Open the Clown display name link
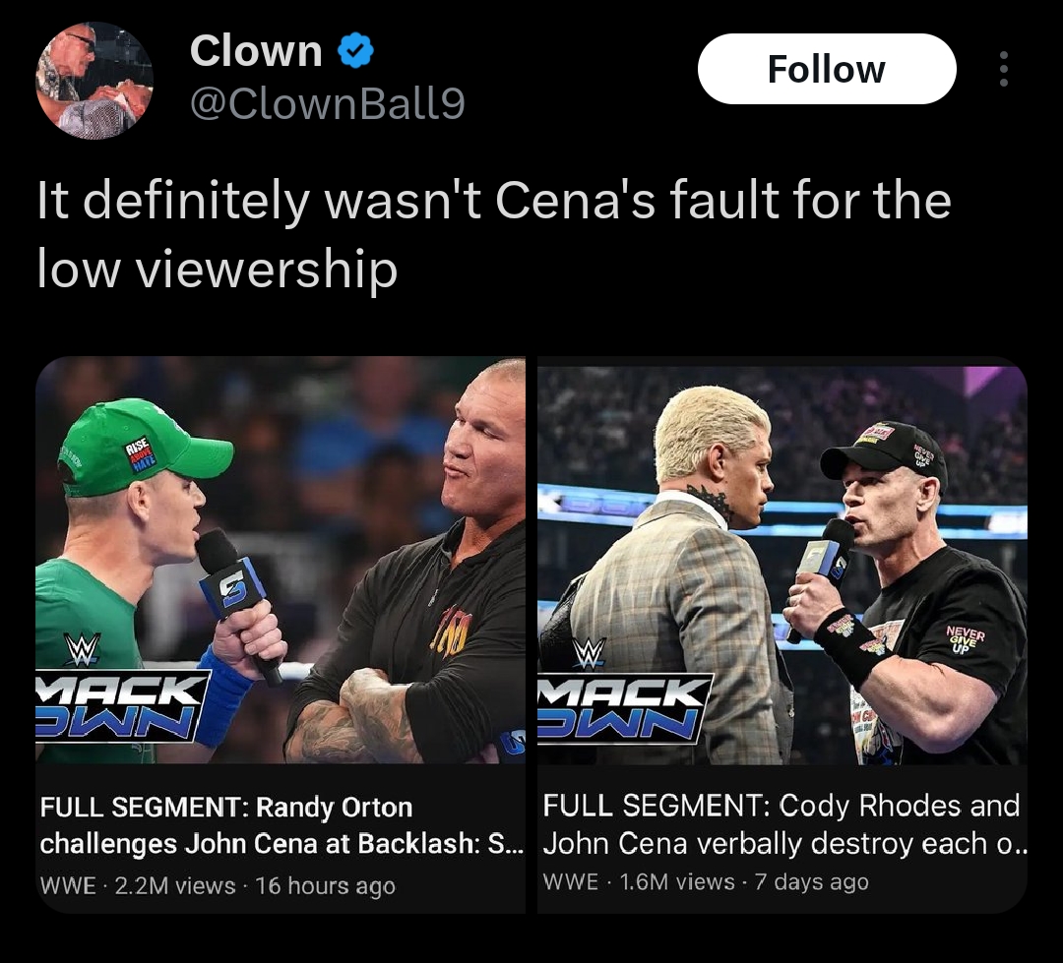This screenshot has height=963, width=1063. point(256,51)
